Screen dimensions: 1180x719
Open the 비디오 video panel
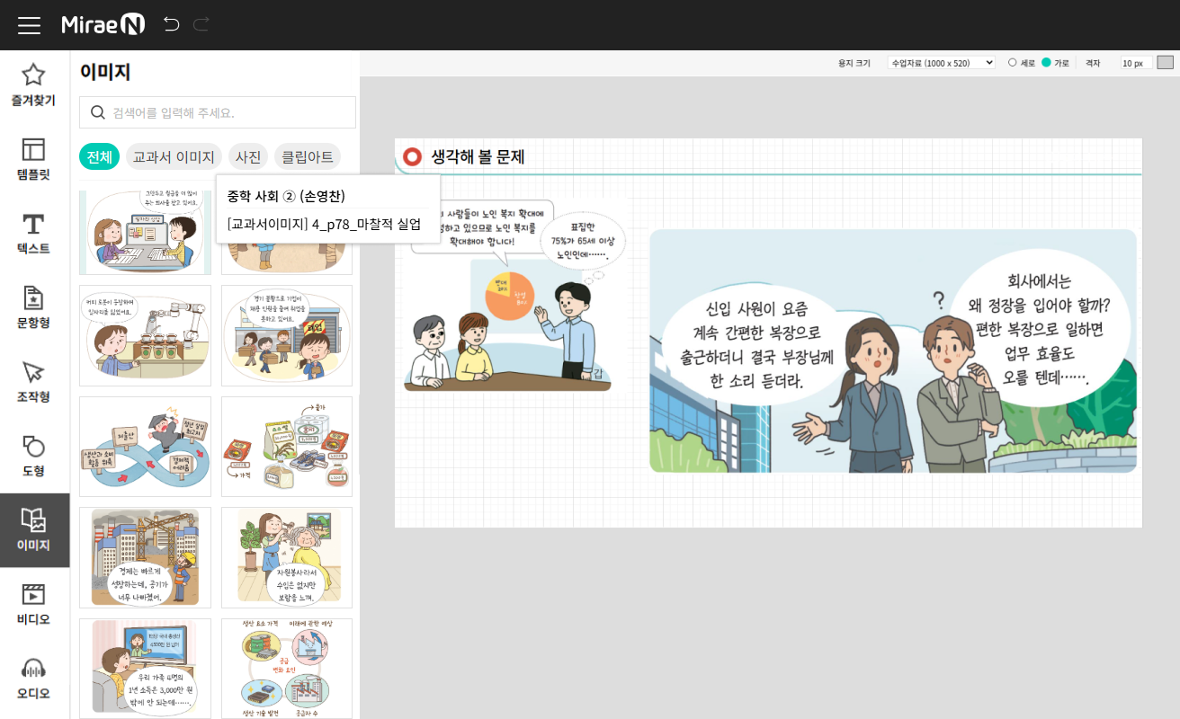point(34,605)
